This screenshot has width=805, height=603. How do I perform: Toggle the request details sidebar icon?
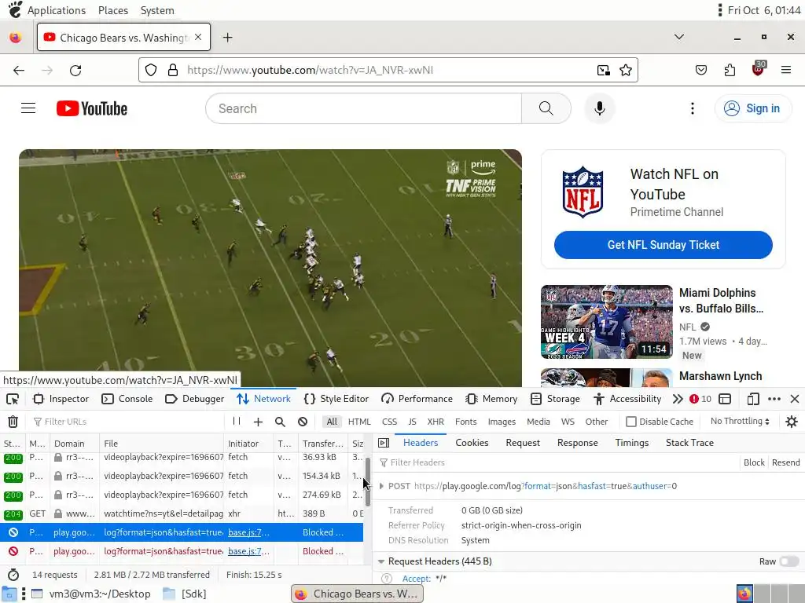click(384, 443)
